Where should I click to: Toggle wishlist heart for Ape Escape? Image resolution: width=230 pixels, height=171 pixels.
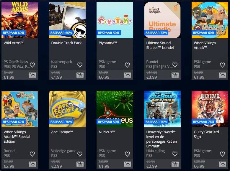80,154
